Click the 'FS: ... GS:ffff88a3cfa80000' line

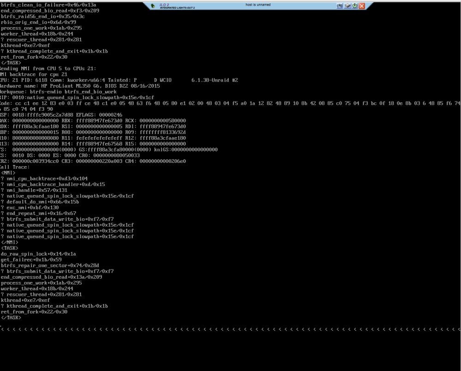click(x=109, y=150)
